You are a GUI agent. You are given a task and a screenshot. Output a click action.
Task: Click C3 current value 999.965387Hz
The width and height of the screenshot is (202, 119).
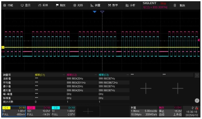107,78
